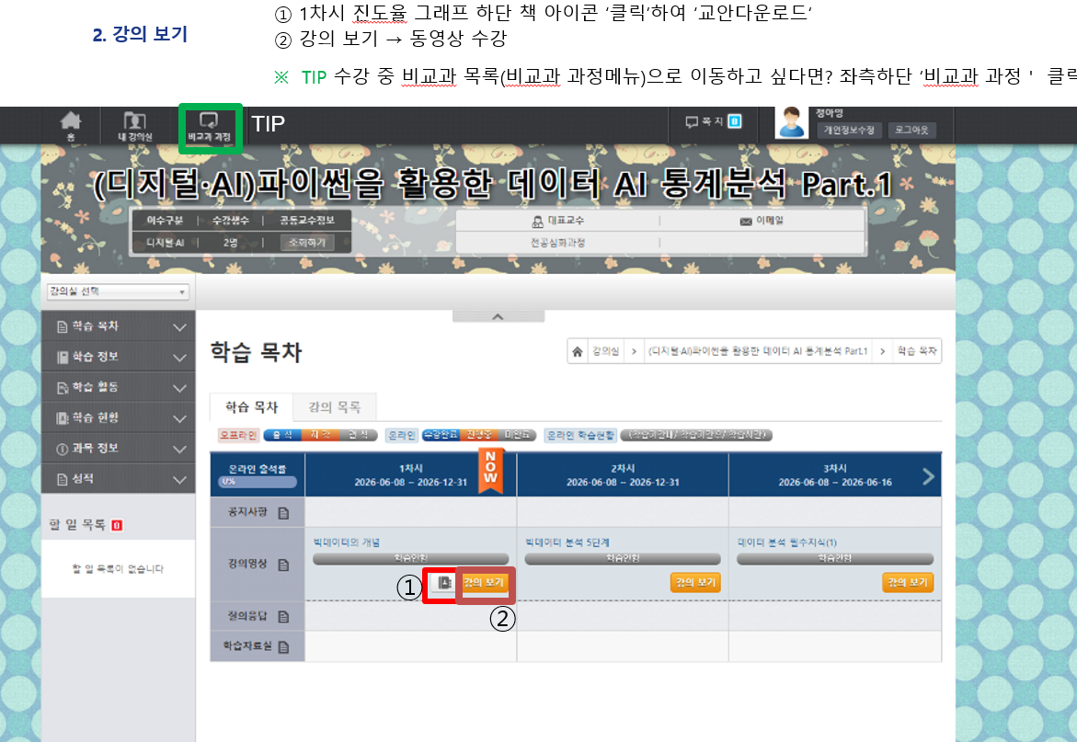1077x742 pixels.
Task: Click the 오프라인 legend label
Action: pyautogui.click(x=238, y=435)
